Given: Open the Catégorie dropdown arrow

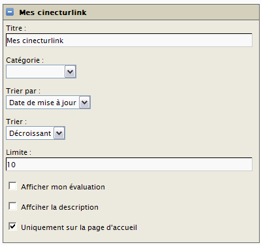Looking at the screenshot, I should 70,71.
